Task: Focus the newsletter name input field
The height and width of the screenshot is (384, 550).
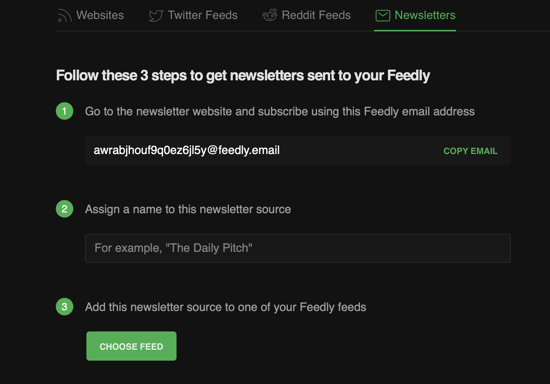Action: [x=298, y=248]
